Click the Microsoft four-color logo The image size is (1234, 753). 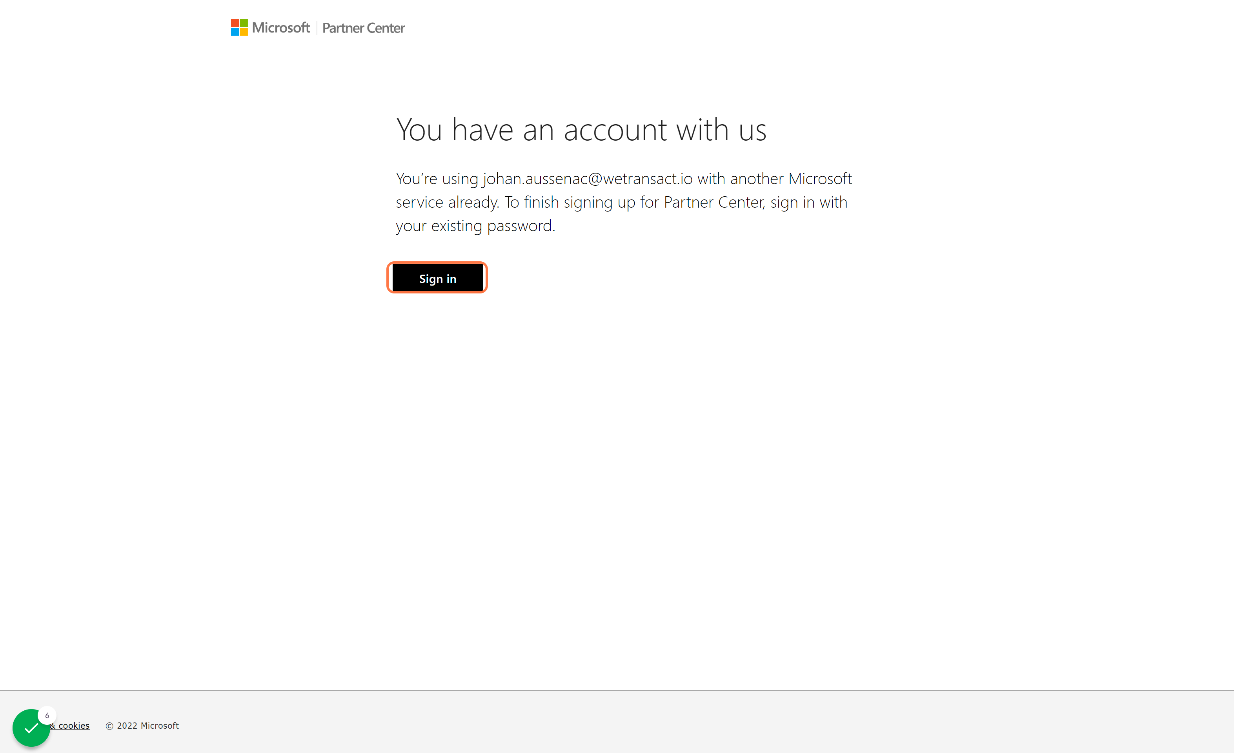coord(239,27)
